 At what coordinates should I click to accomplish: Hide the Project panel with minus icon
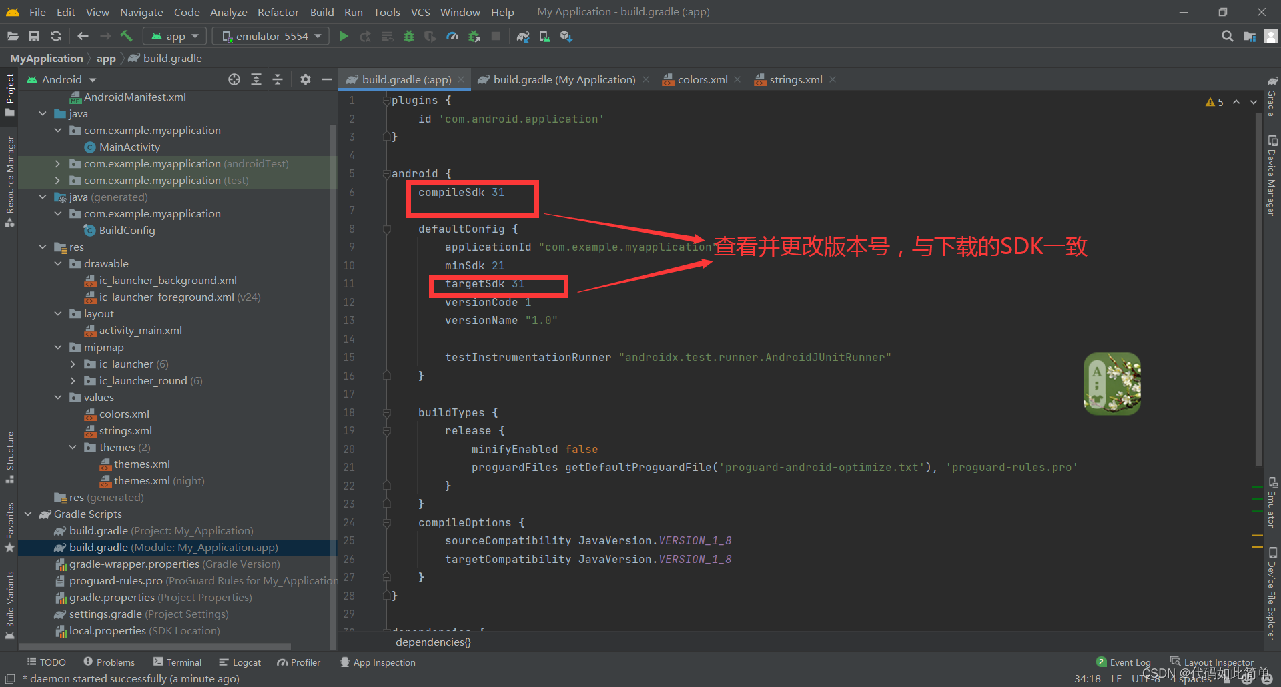[326, 79]
